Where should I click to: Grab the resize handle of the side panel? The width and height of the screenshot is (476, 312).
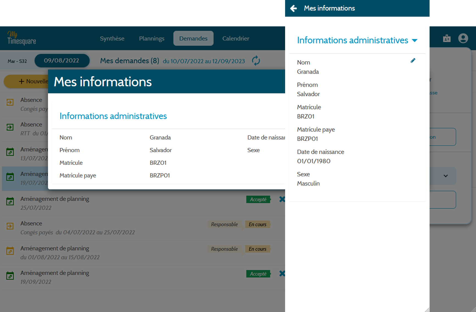(x=427, y=310)
